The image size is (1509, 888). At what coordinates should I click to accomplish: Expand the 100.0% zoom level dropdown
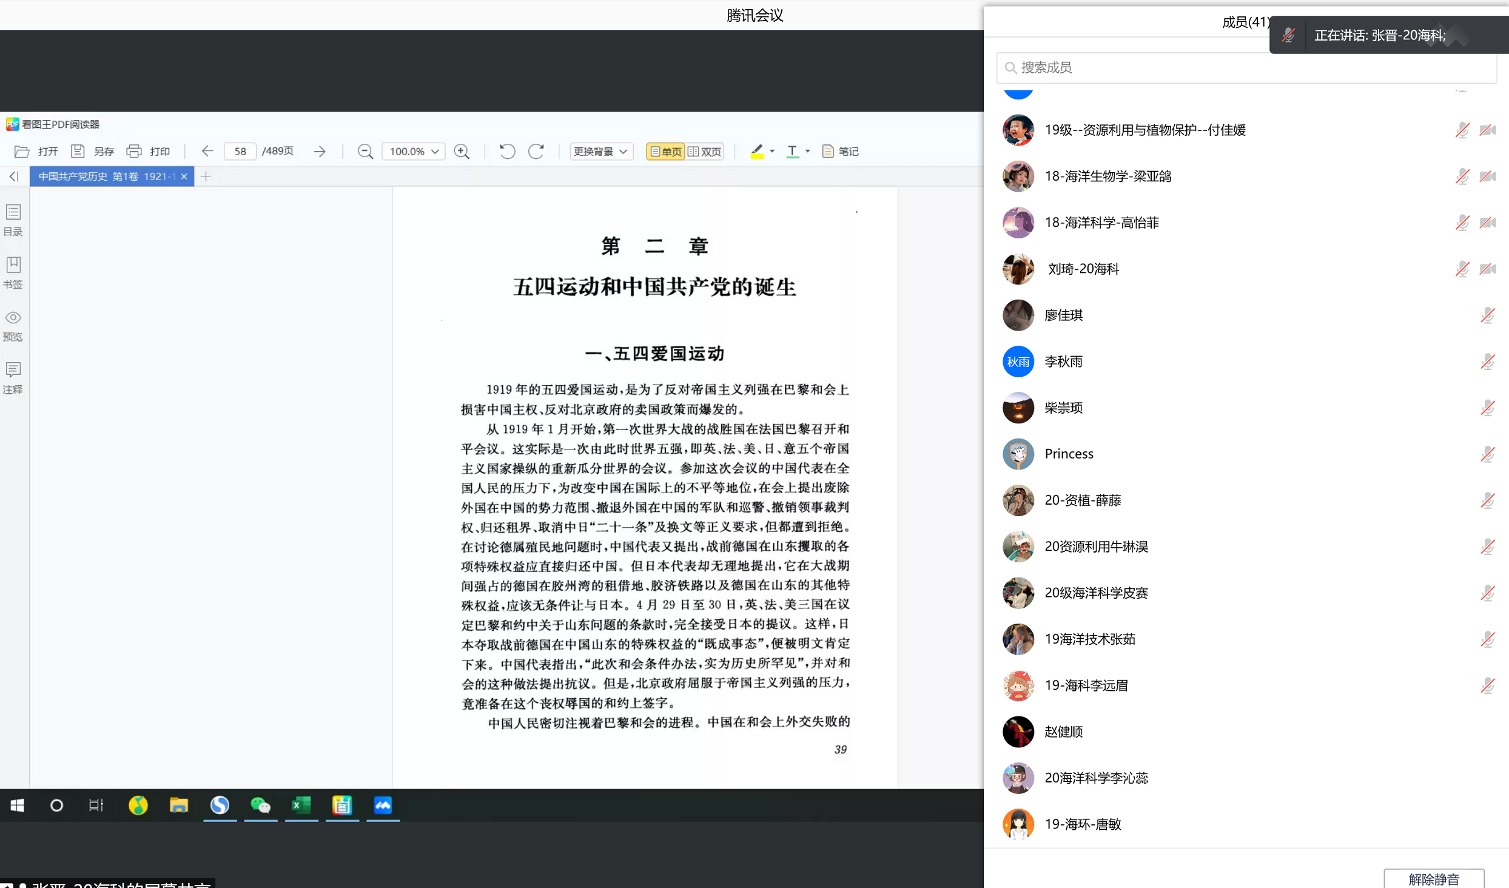[434, 152]
